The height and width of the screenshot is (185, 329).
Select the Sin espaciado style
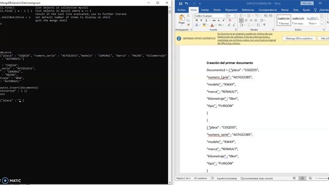coord(298,20)
